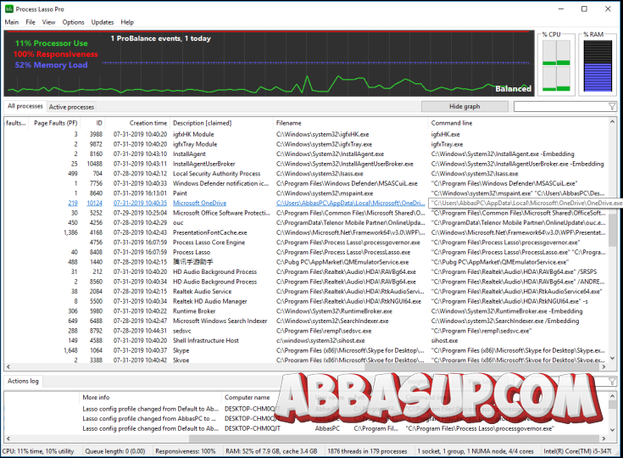Image resolution: width=623 pixels, height=458 pixels.
Task: Switch to the All processes tab
Action: (25, 106)
